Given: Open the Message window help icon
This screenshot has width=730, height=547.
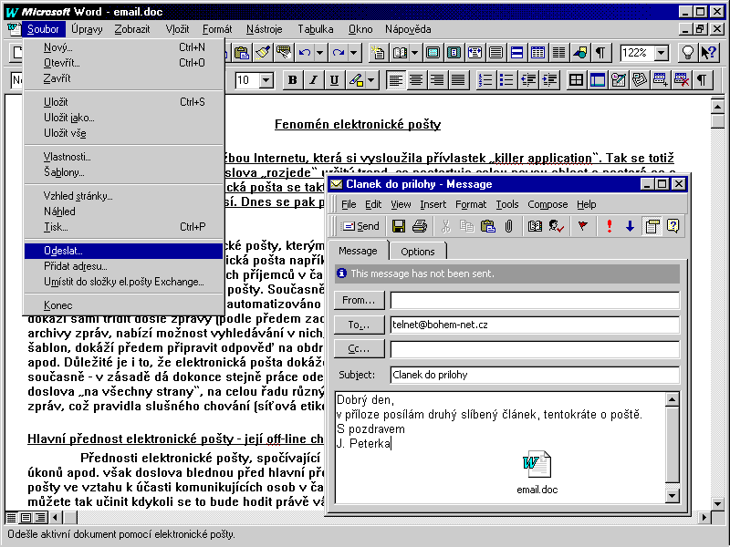Looking at the screenshot, I should (673, 226).
